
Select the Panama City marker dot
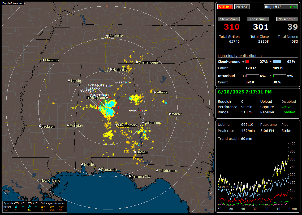click(x=130, y=176)
